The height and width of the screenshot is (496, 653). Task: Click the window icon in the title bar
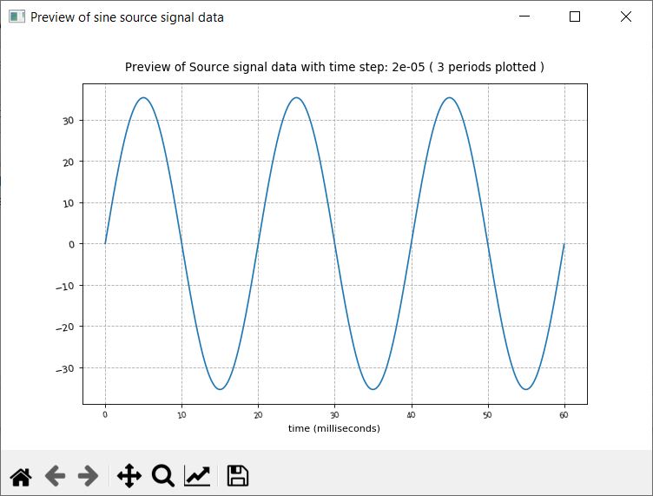pyautogui.click(x=16, y=17)
